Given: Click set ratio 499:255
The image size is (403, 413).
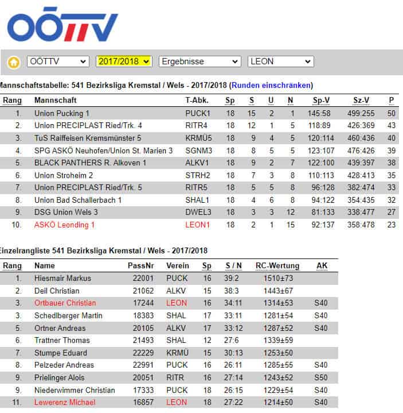Looking at the screenshot, I should (361, 114).
